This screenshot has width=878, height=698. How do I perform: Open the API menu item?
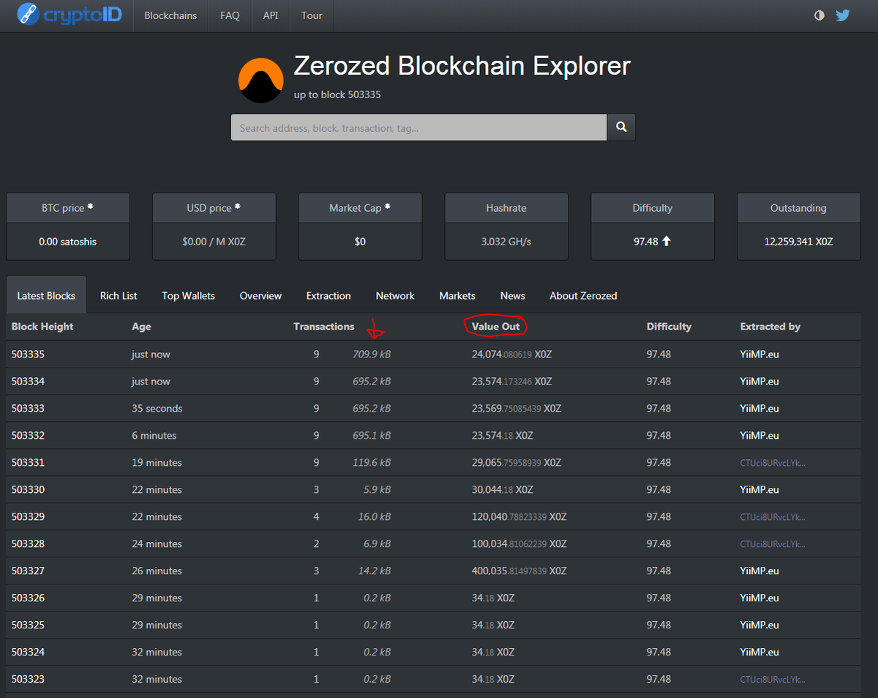[x=271, y=15]
